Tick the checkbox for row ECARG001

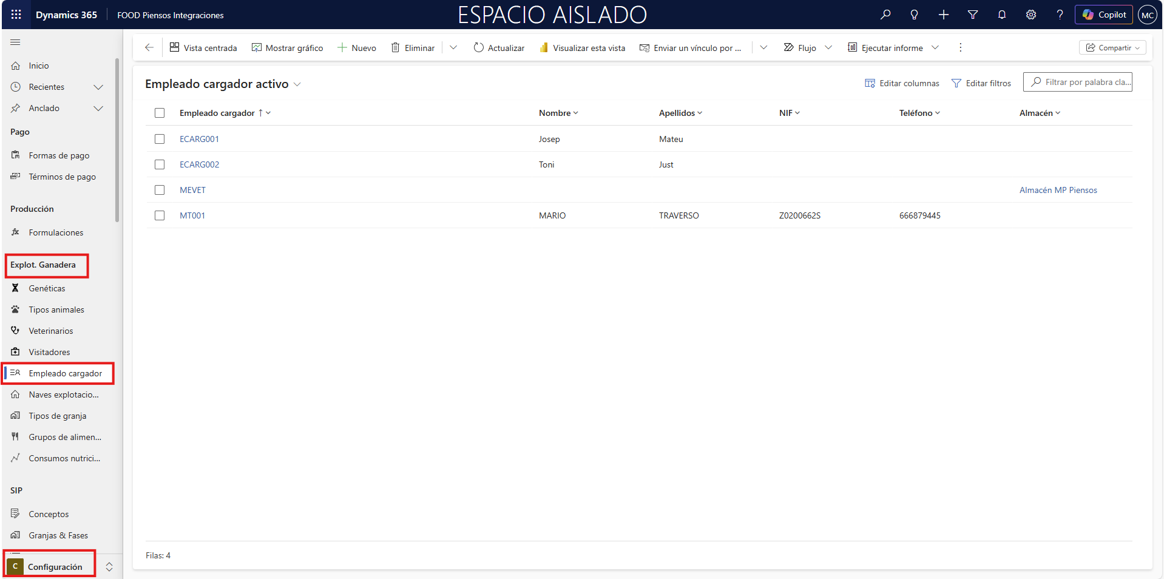160,139
